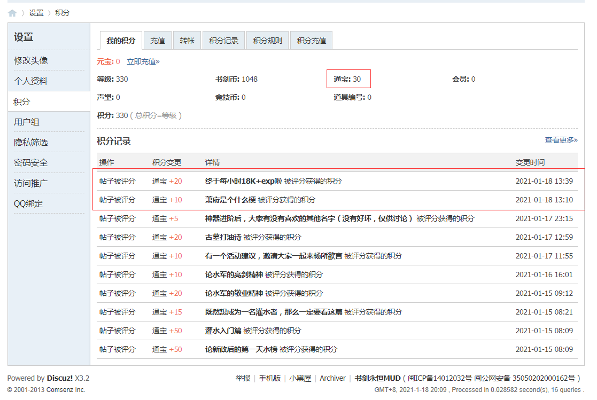Click the 立即充值» link
This screenshot has width=597, height=400.
143,61
